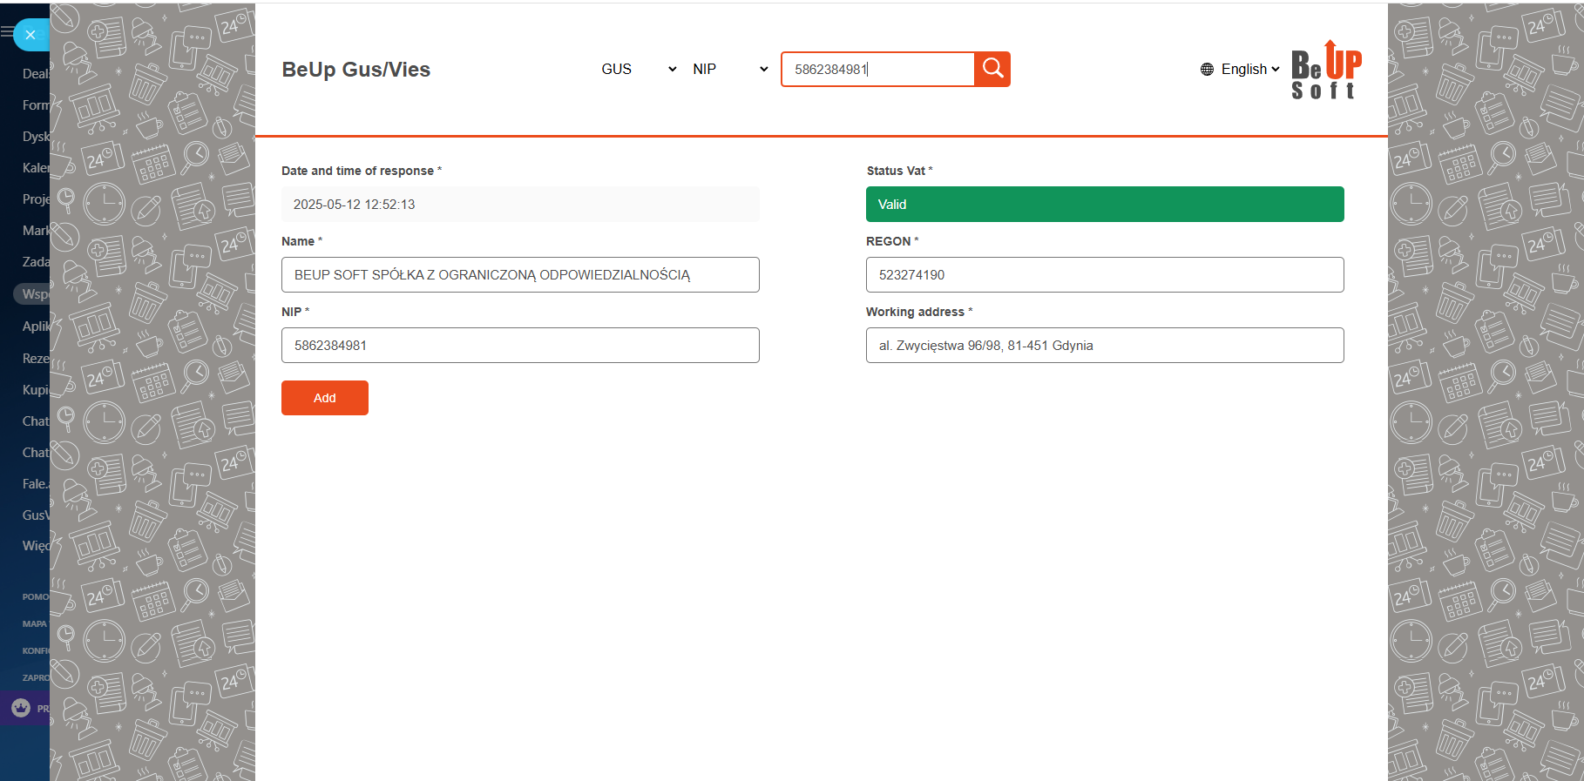The image size is (1584, 781).
Task: Click the Working address input field
Action: point(1104,346)
